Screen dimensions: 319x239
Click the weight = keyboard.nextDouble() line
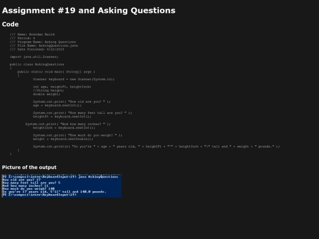point(63,139)
